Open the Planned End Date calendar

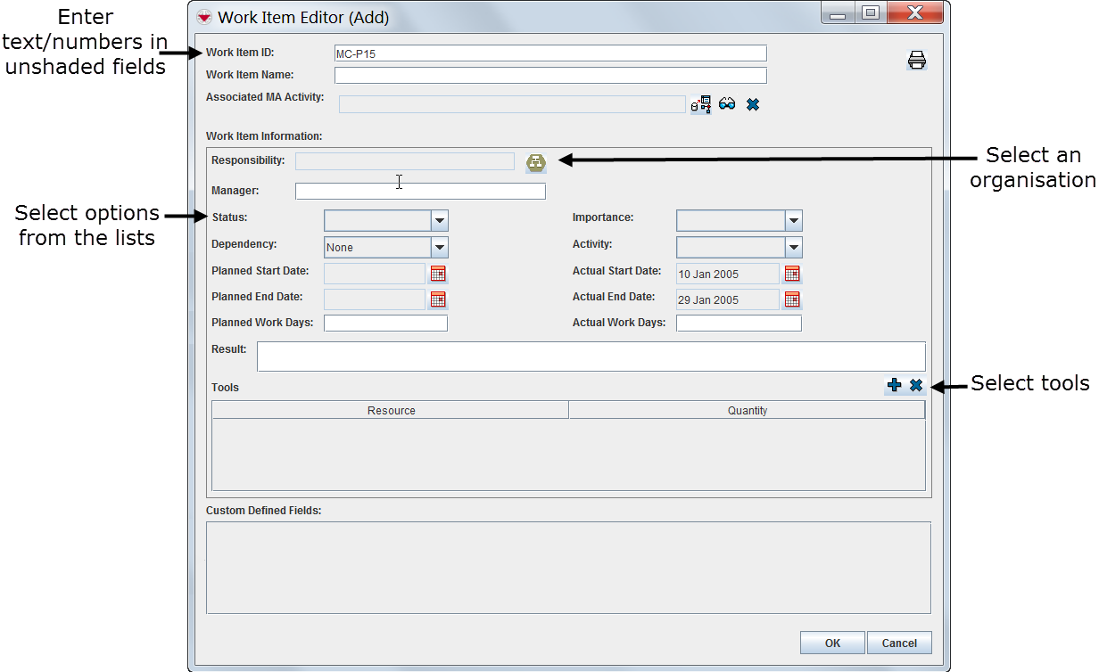pyautogui.click(x=437, y=299)
